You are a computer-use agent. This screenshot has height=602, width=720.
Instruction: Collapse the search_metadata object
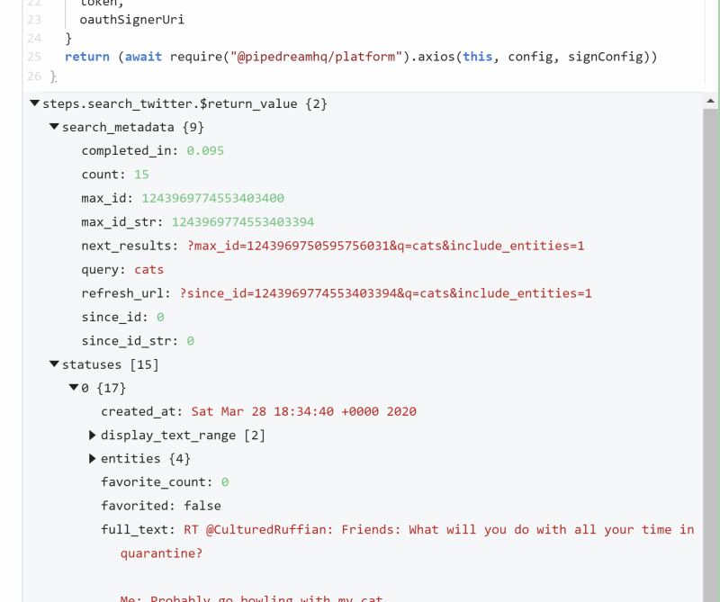(54, 127)
